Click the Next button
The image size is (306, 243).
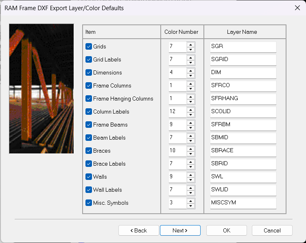click(180, 230)
